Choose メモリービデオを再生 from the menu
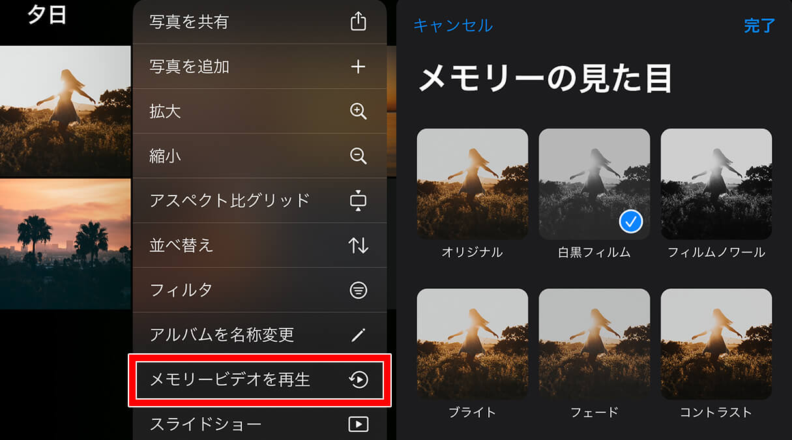 (259, 380)
